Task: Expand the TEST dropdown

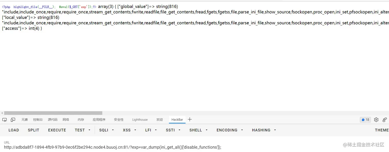Action: 83,130
